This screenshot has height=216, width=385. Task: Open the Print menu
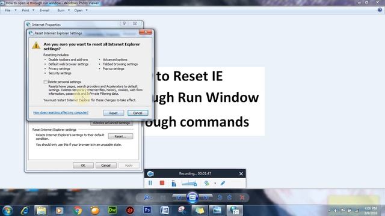point(28,11)
